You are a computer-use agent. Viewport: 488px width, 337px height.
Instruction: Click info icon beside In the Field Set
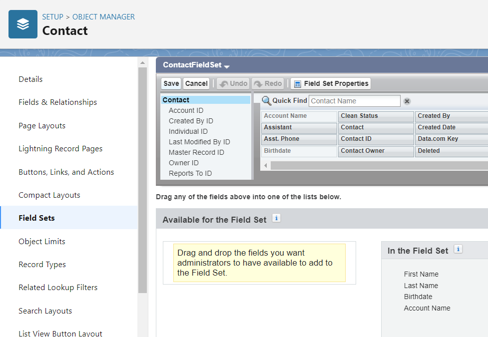(458, 249)
